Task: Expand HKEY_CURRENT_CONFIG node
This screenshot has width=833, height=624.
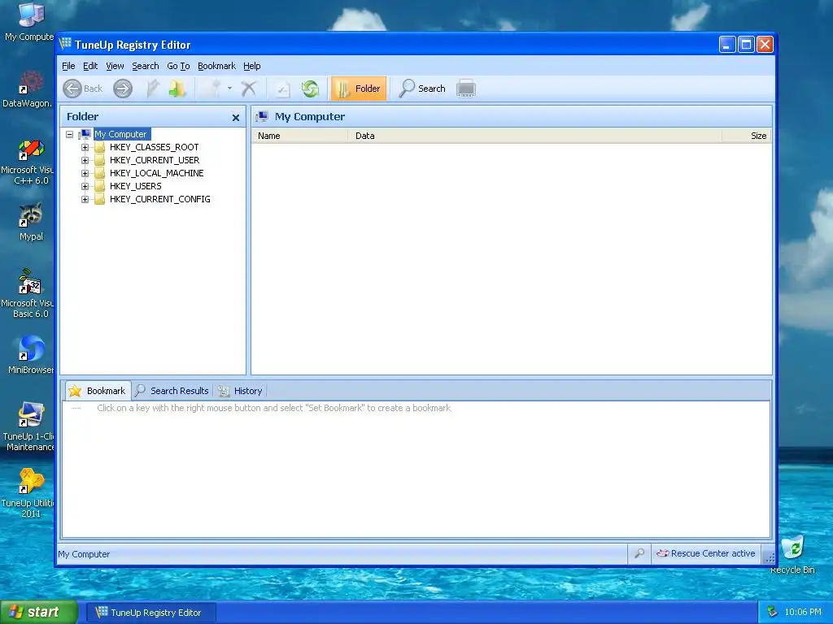Action: 85,199
